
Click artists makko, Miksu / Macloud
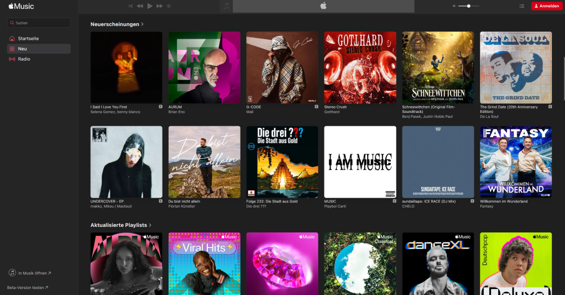point(111,206)
